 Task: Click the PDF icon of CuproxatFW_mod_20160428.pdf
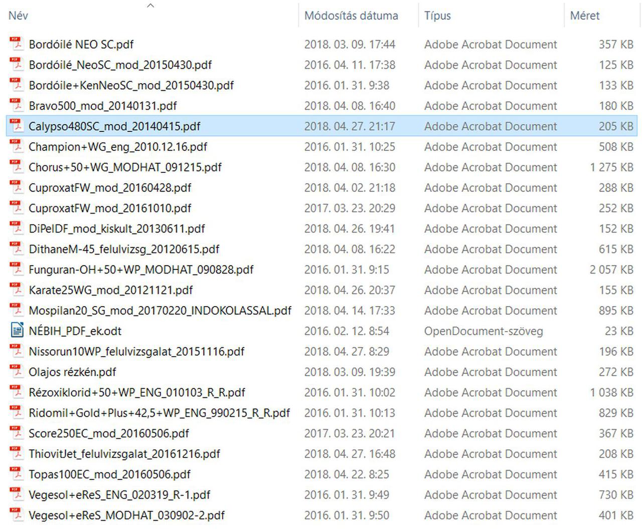pyautogui.click(x=17, y=188)
